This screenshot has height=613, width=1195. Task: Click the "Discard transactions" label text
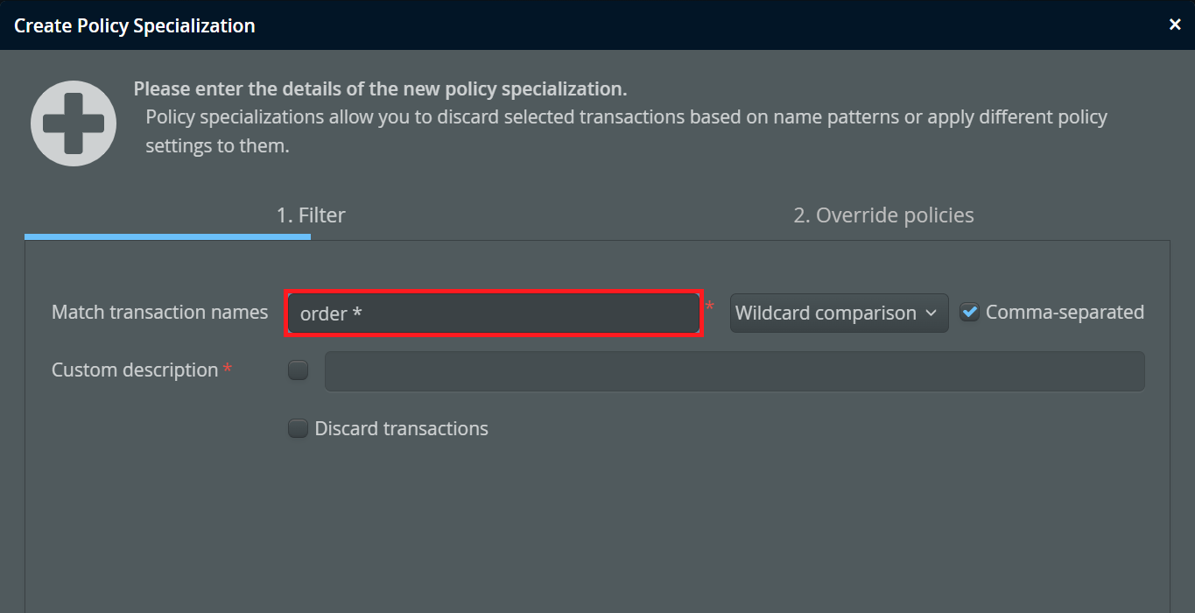click(x=401, y=429)
